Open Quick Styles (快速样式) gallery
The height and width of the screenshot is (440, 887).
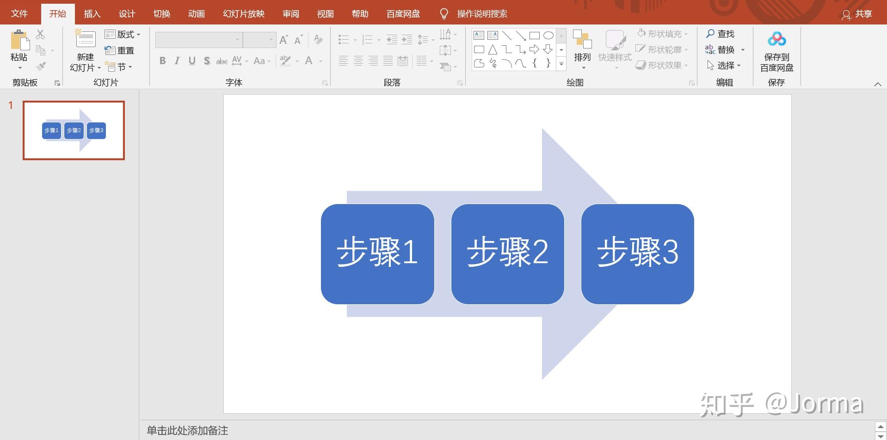[615, 50]
